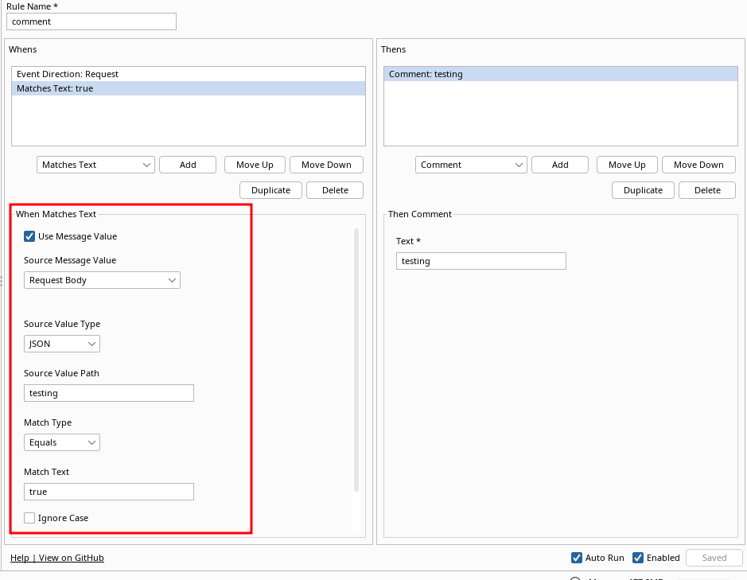Open the Match Type dropdown
The image size is (747, 580).
point(61,442)
